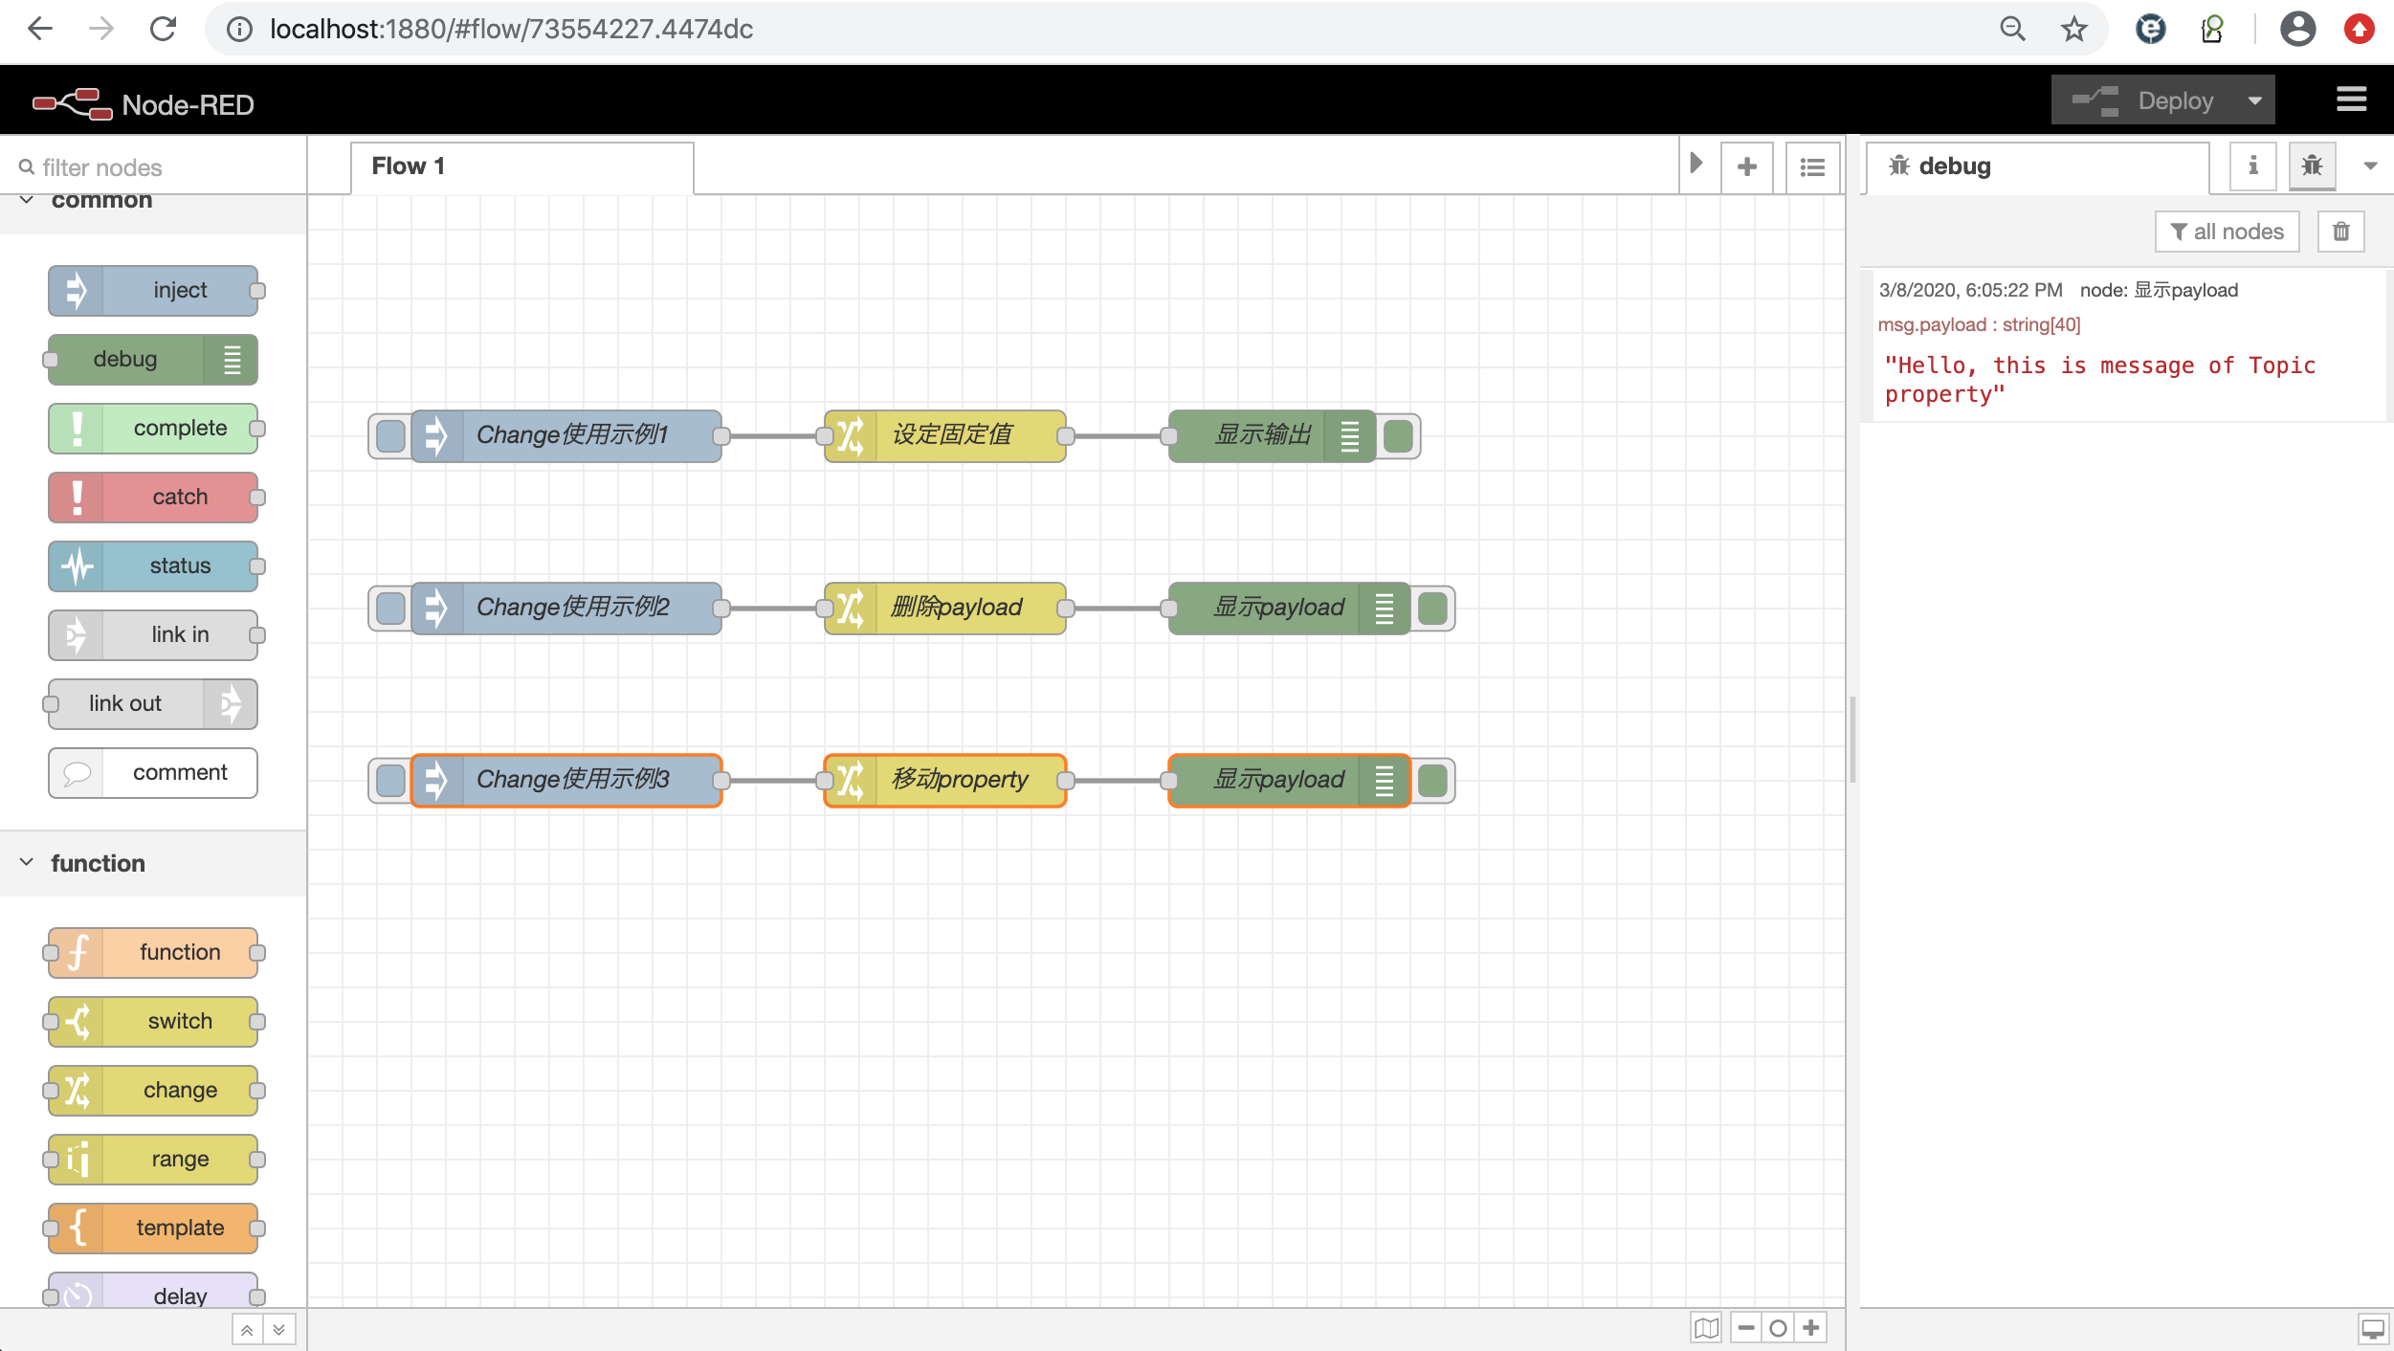Open the main hamburger menu
Image resolution: width=2394 pixels, height=1351 pixels.
click(2351, 100)
